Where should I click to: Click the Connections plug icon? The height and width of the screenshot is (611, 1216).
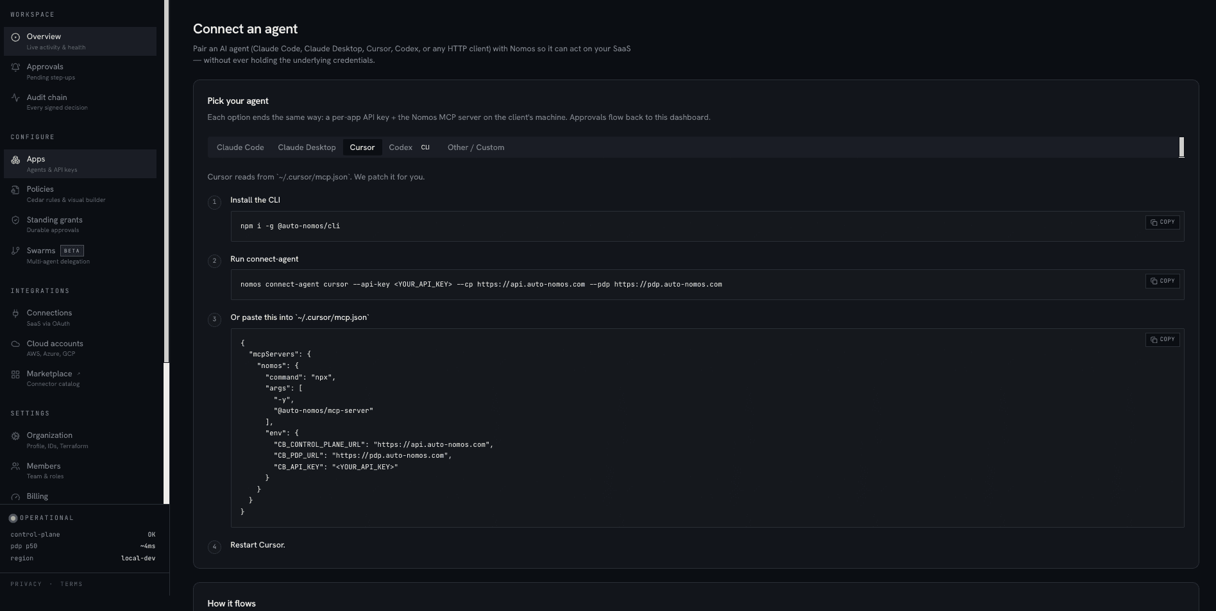[15, 314]
